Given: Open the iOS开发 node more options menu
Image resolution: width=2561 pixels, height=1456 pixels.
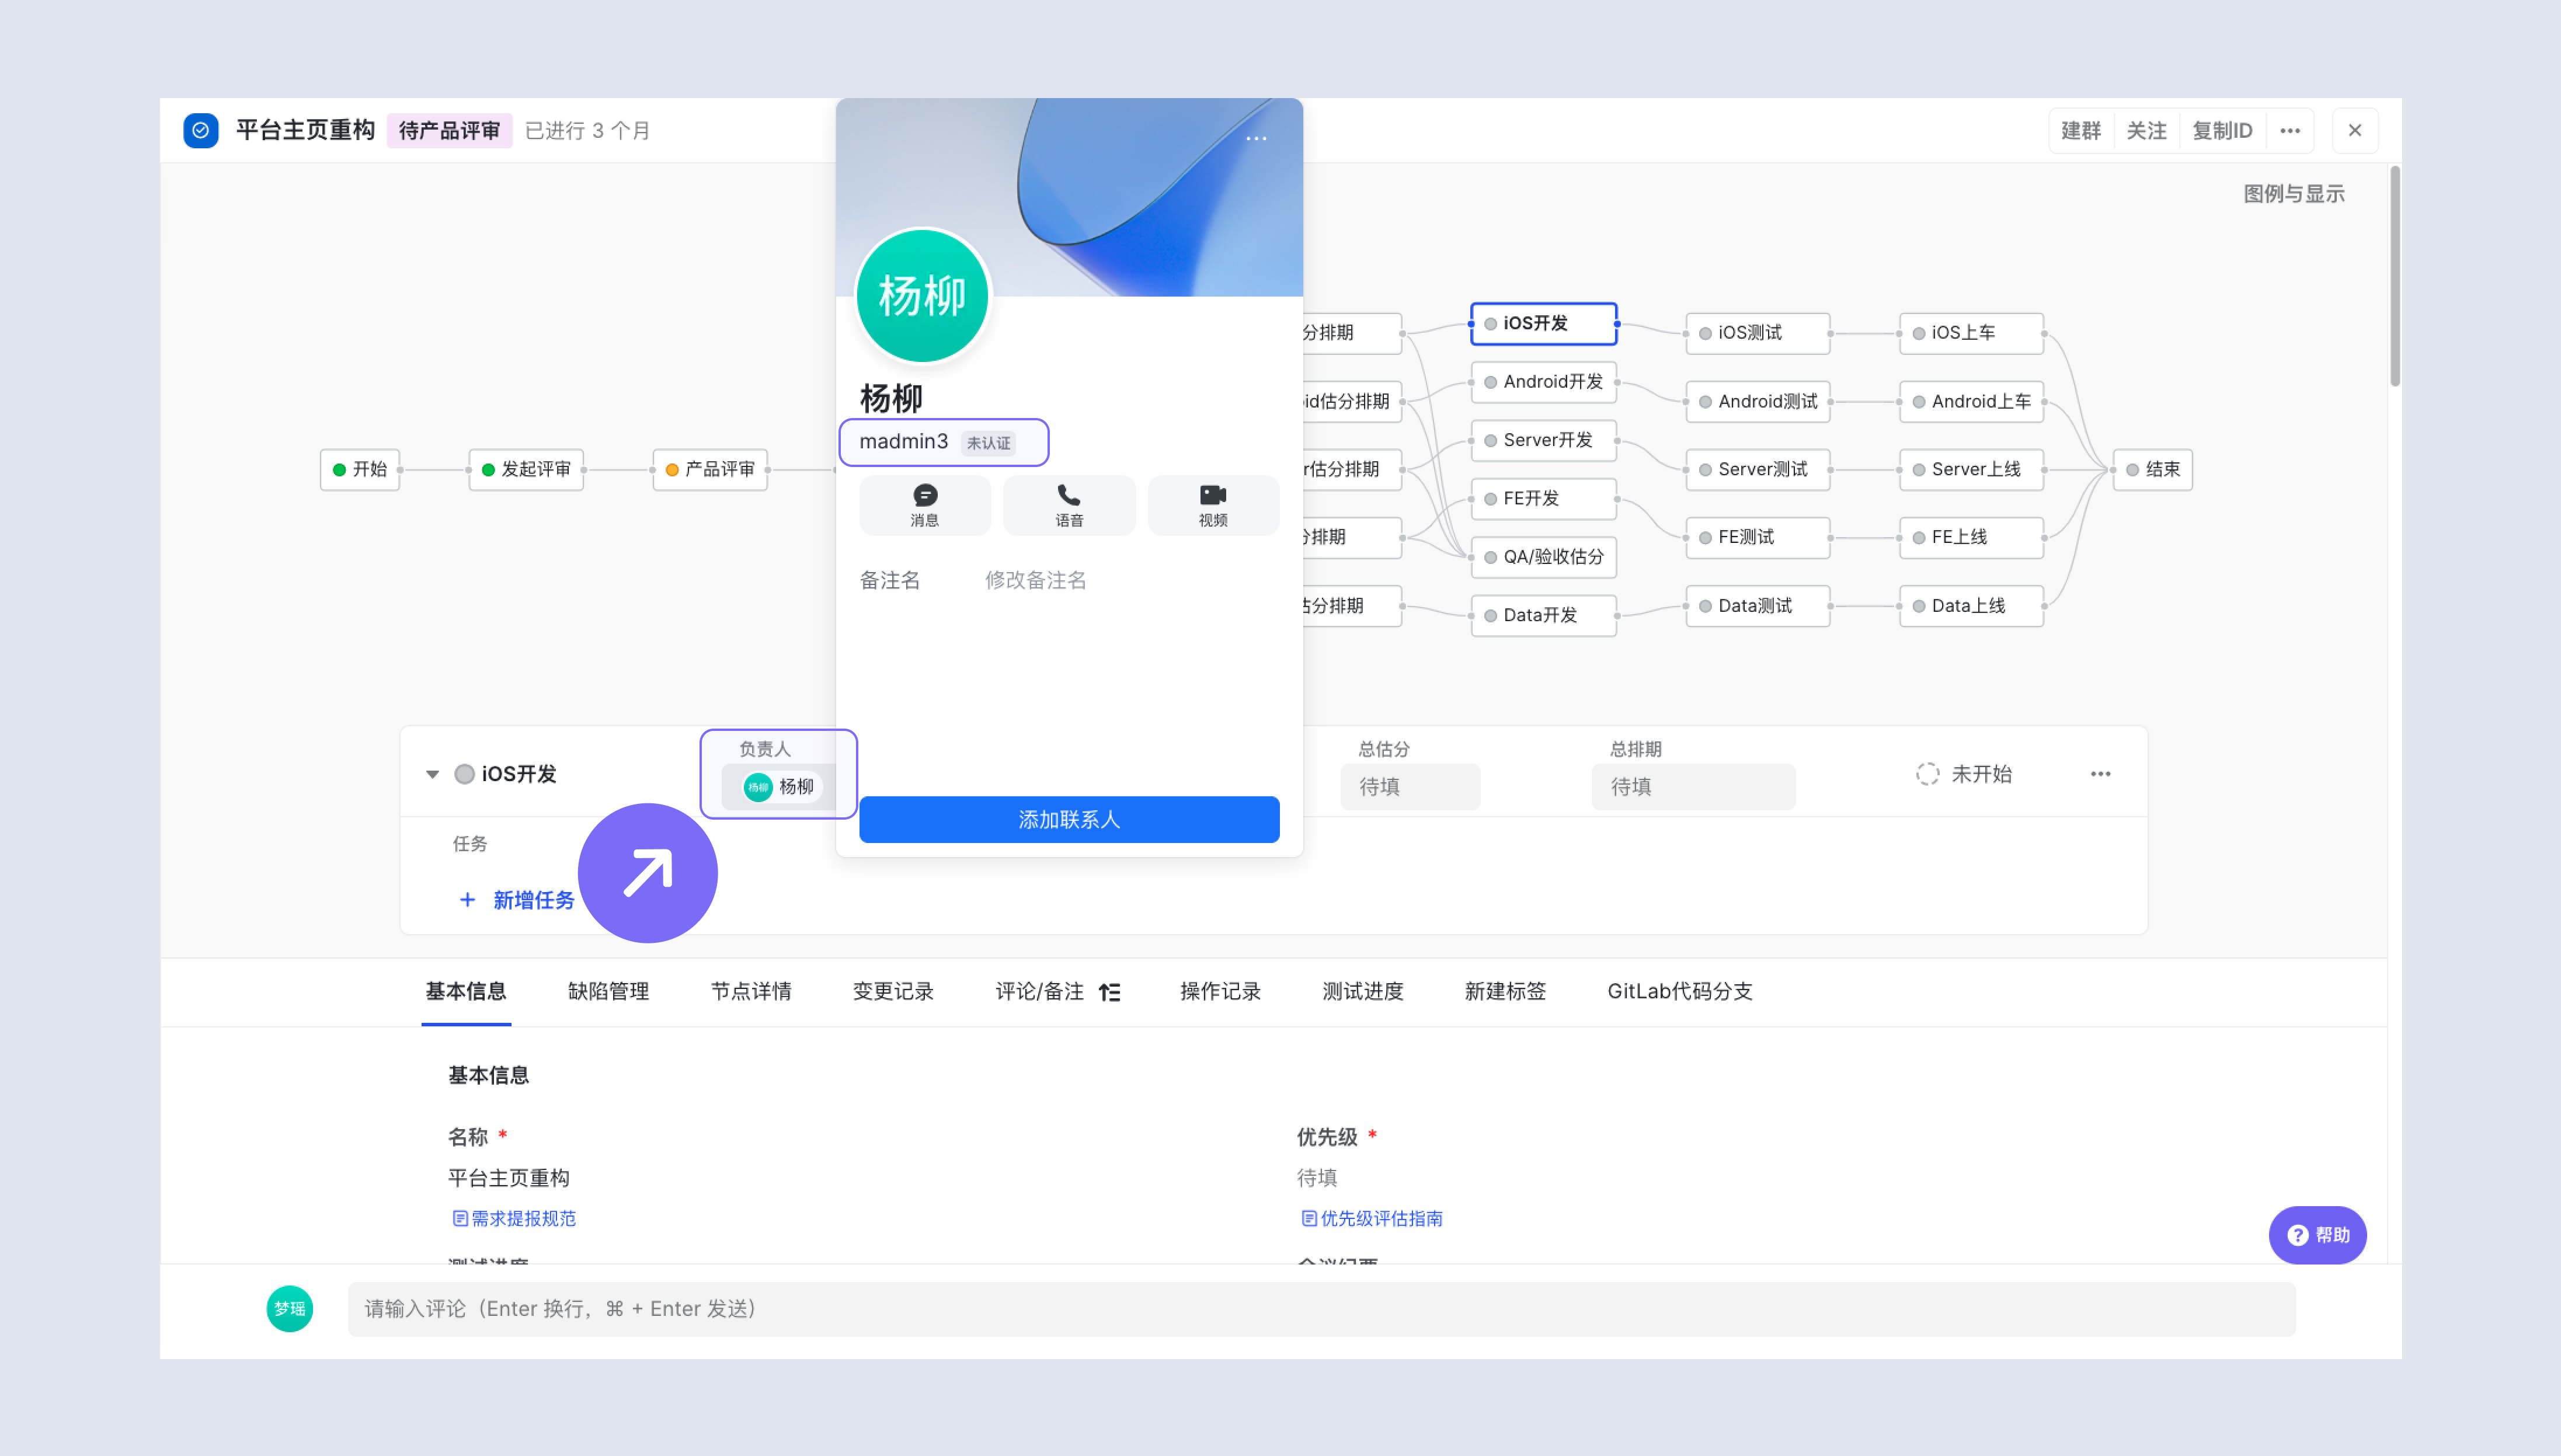Looking at the screenshot, I should click(2100, 773).
